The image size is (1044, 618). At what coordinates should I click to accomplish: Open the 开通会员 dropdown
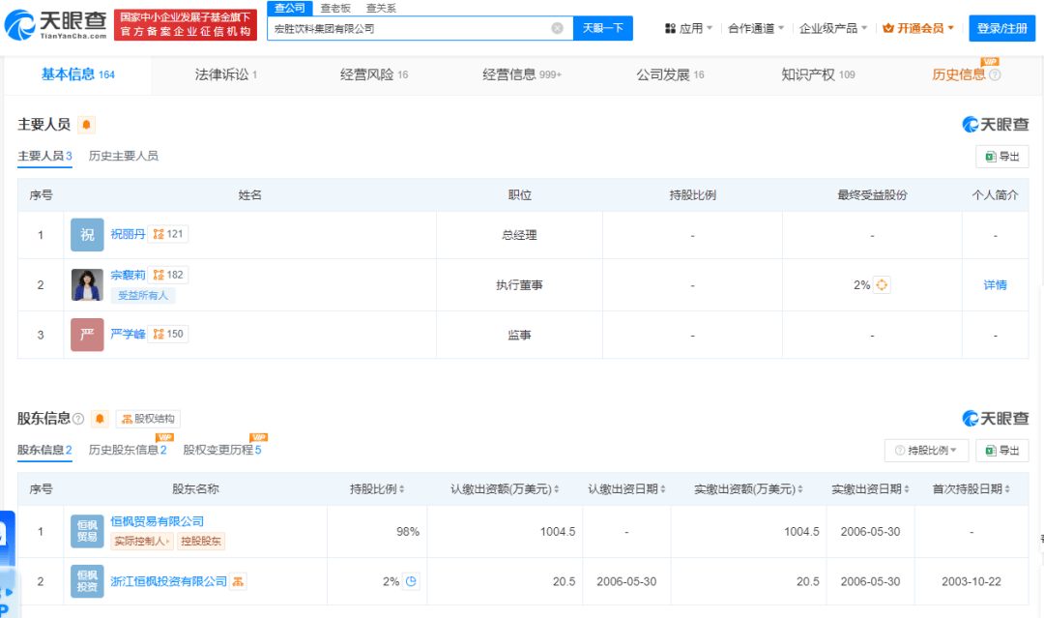pos(918,28)
